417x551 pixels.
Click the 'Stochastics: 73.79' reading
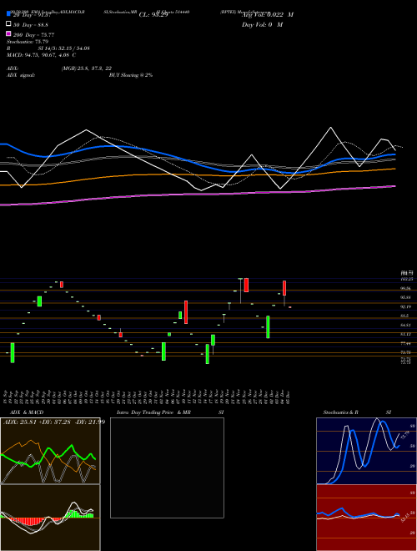(28, 42)
